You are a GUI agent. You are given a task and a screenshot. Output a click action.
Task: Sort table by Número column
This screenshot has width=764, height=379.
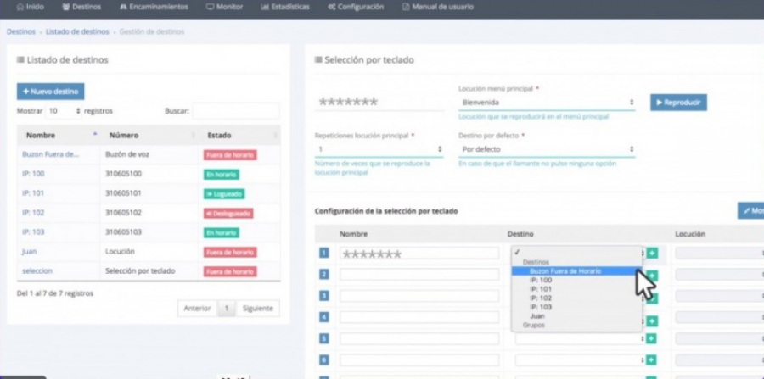tap(149, 136)
